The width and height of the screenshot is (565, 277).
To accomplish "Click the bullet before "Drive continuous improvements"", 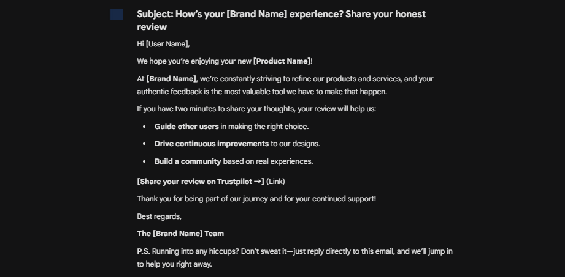I will pyautogui.click(x=144, y=144).
